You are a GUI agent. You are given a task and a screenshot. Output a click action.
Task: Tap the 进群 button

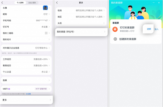click(x=149, y=29)
